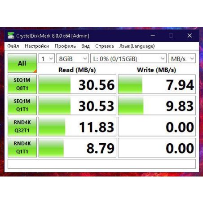Open the Справка menu

click(x=105, y=46)
